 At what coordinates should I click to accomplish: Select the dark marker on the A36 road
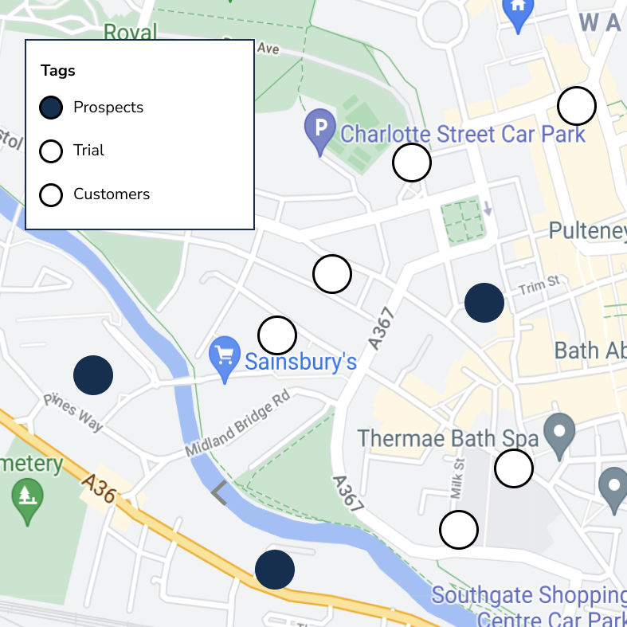275,570
